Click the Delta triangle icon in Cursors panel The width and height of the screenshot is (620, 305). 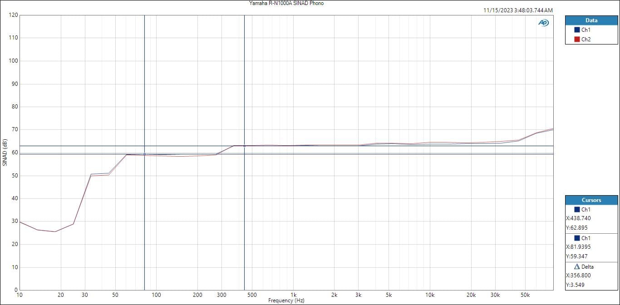[x=577, y=267]
